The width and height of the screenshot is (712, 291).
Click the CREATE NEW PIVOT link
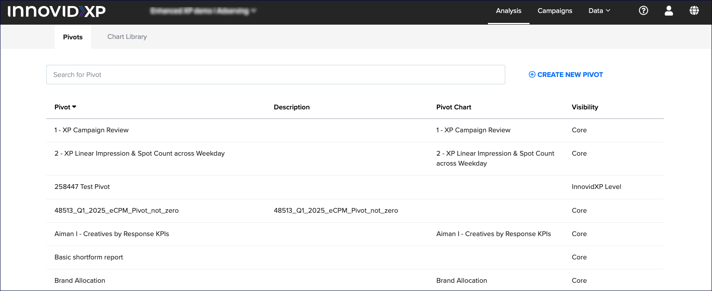(566, 74)
